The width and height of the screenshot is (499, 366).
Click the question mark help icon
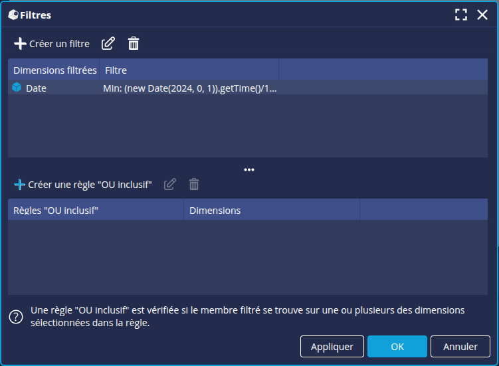click(x=16, y=317)
